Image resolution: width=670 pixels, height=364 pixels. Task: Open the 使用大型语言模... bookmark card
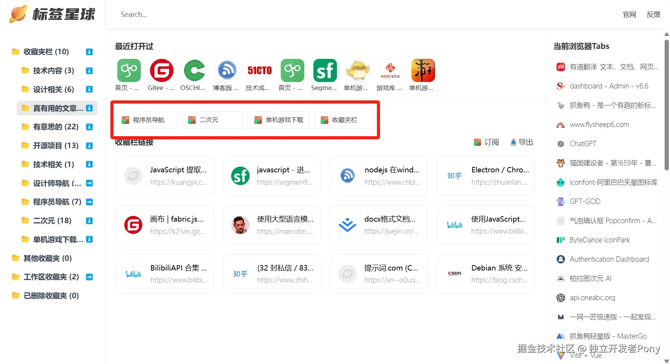(x=272, y=225)
